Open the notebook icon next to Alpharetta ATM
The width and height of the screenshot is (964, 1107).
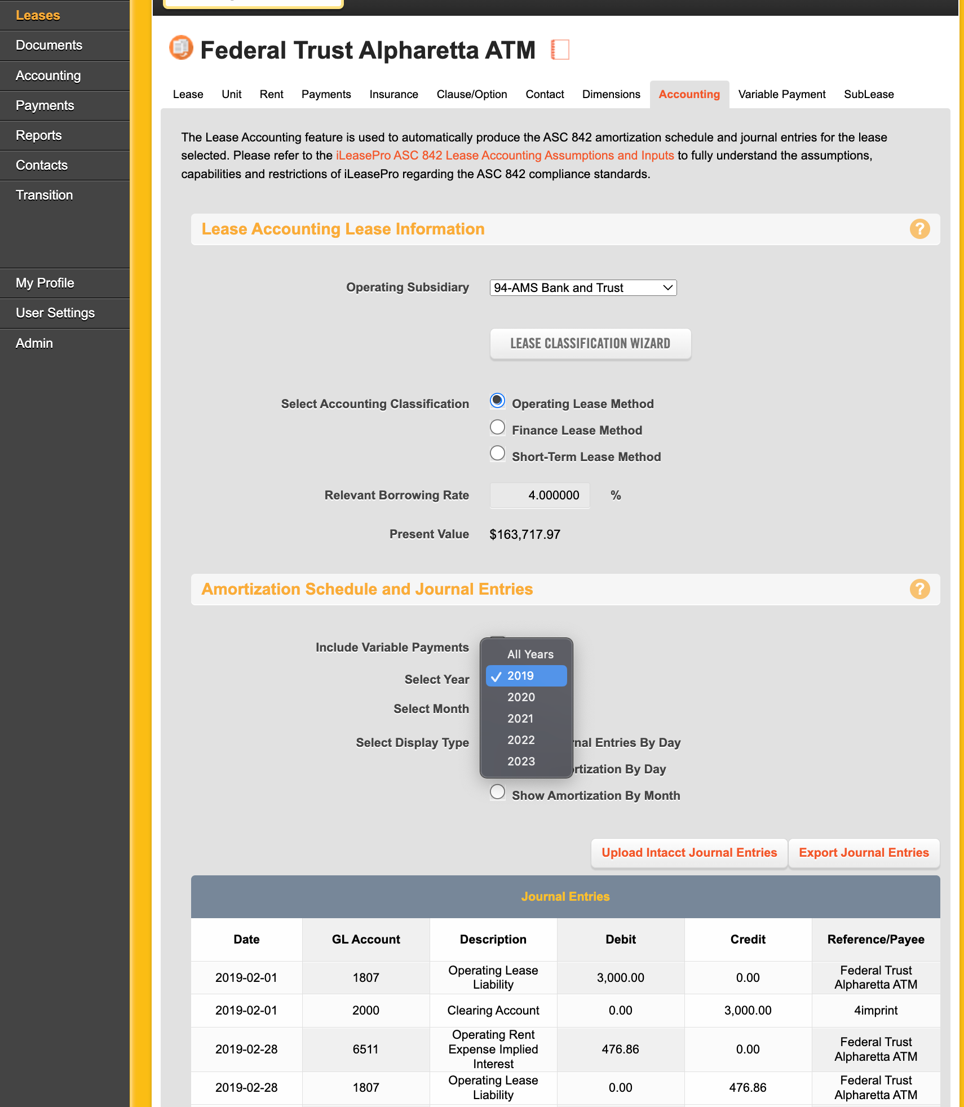point(560,50)
